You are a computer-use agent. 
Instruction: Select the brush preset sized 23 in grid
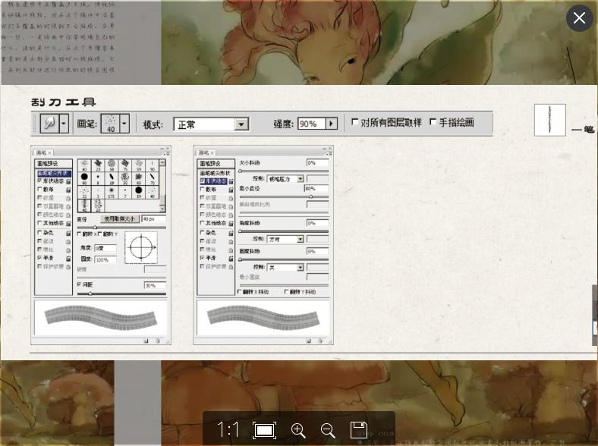98,165
